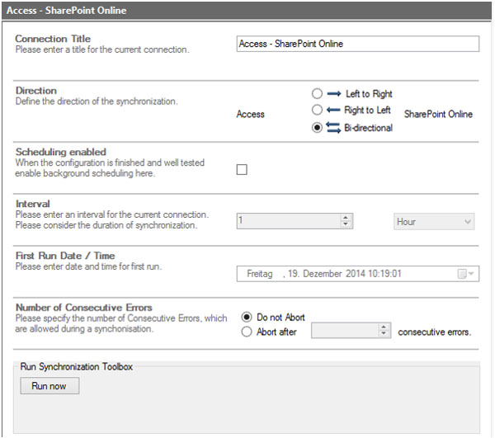Click the Abort after errors number field
This screenshot has height=438, width=495.
pyautogui.click(x=343, y=332)
